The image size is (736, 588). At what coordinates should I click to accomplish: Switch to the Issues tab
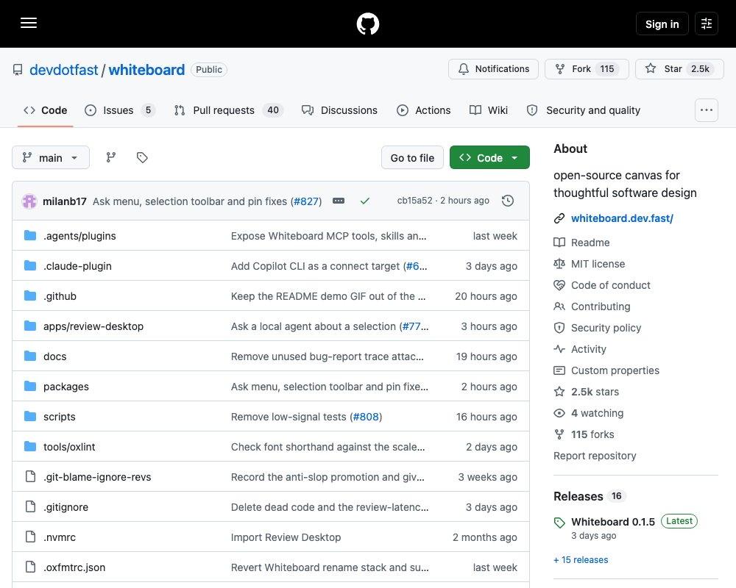(120, 110)
